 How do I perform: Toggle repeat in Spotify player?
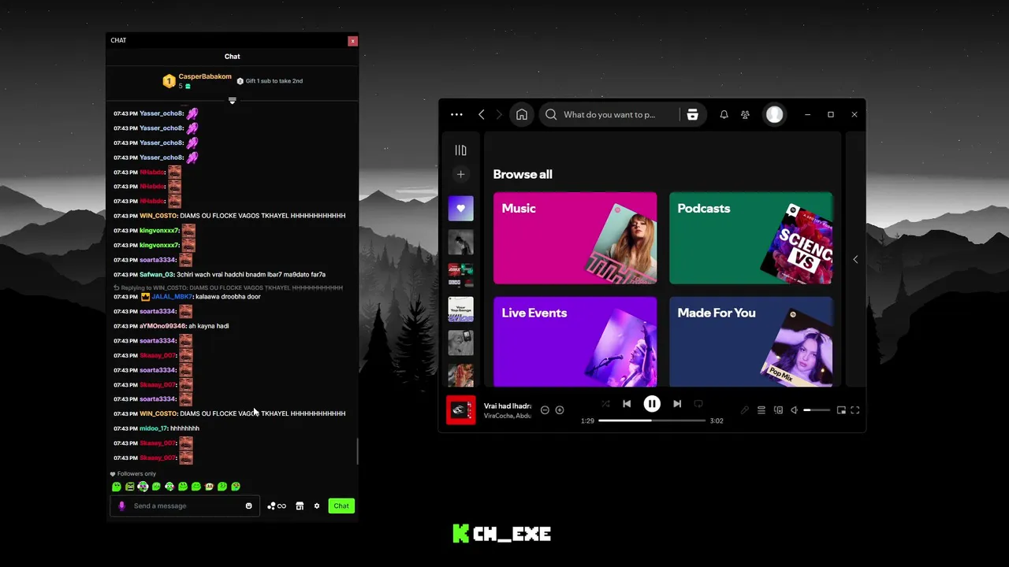tap(698, 404)
